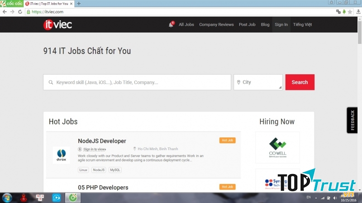362x203 pixels.
Task: Reload the current page
Action: 20,12
